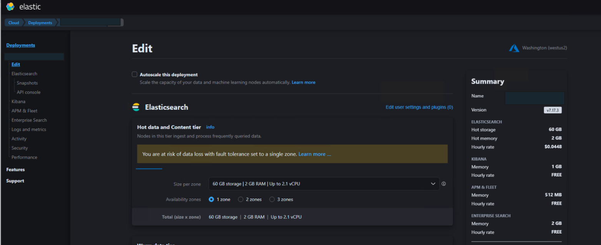
Task: Open Learn more link in data loss warning
Action: click(x=315, y=154)
